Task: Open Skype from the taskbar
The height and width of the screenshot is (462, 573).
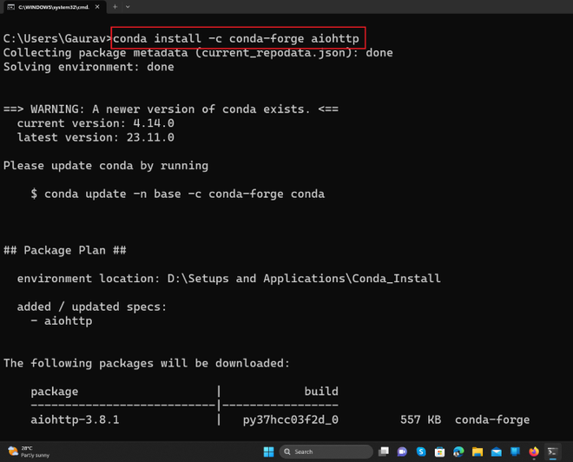Action: tap(421, 452)
